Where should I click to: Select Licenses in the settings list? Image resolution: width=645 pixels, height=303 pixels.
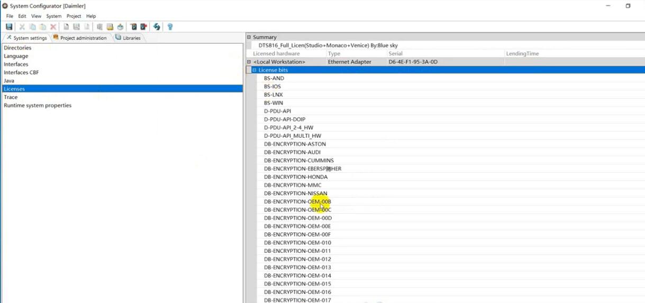(x=122, y=89)
